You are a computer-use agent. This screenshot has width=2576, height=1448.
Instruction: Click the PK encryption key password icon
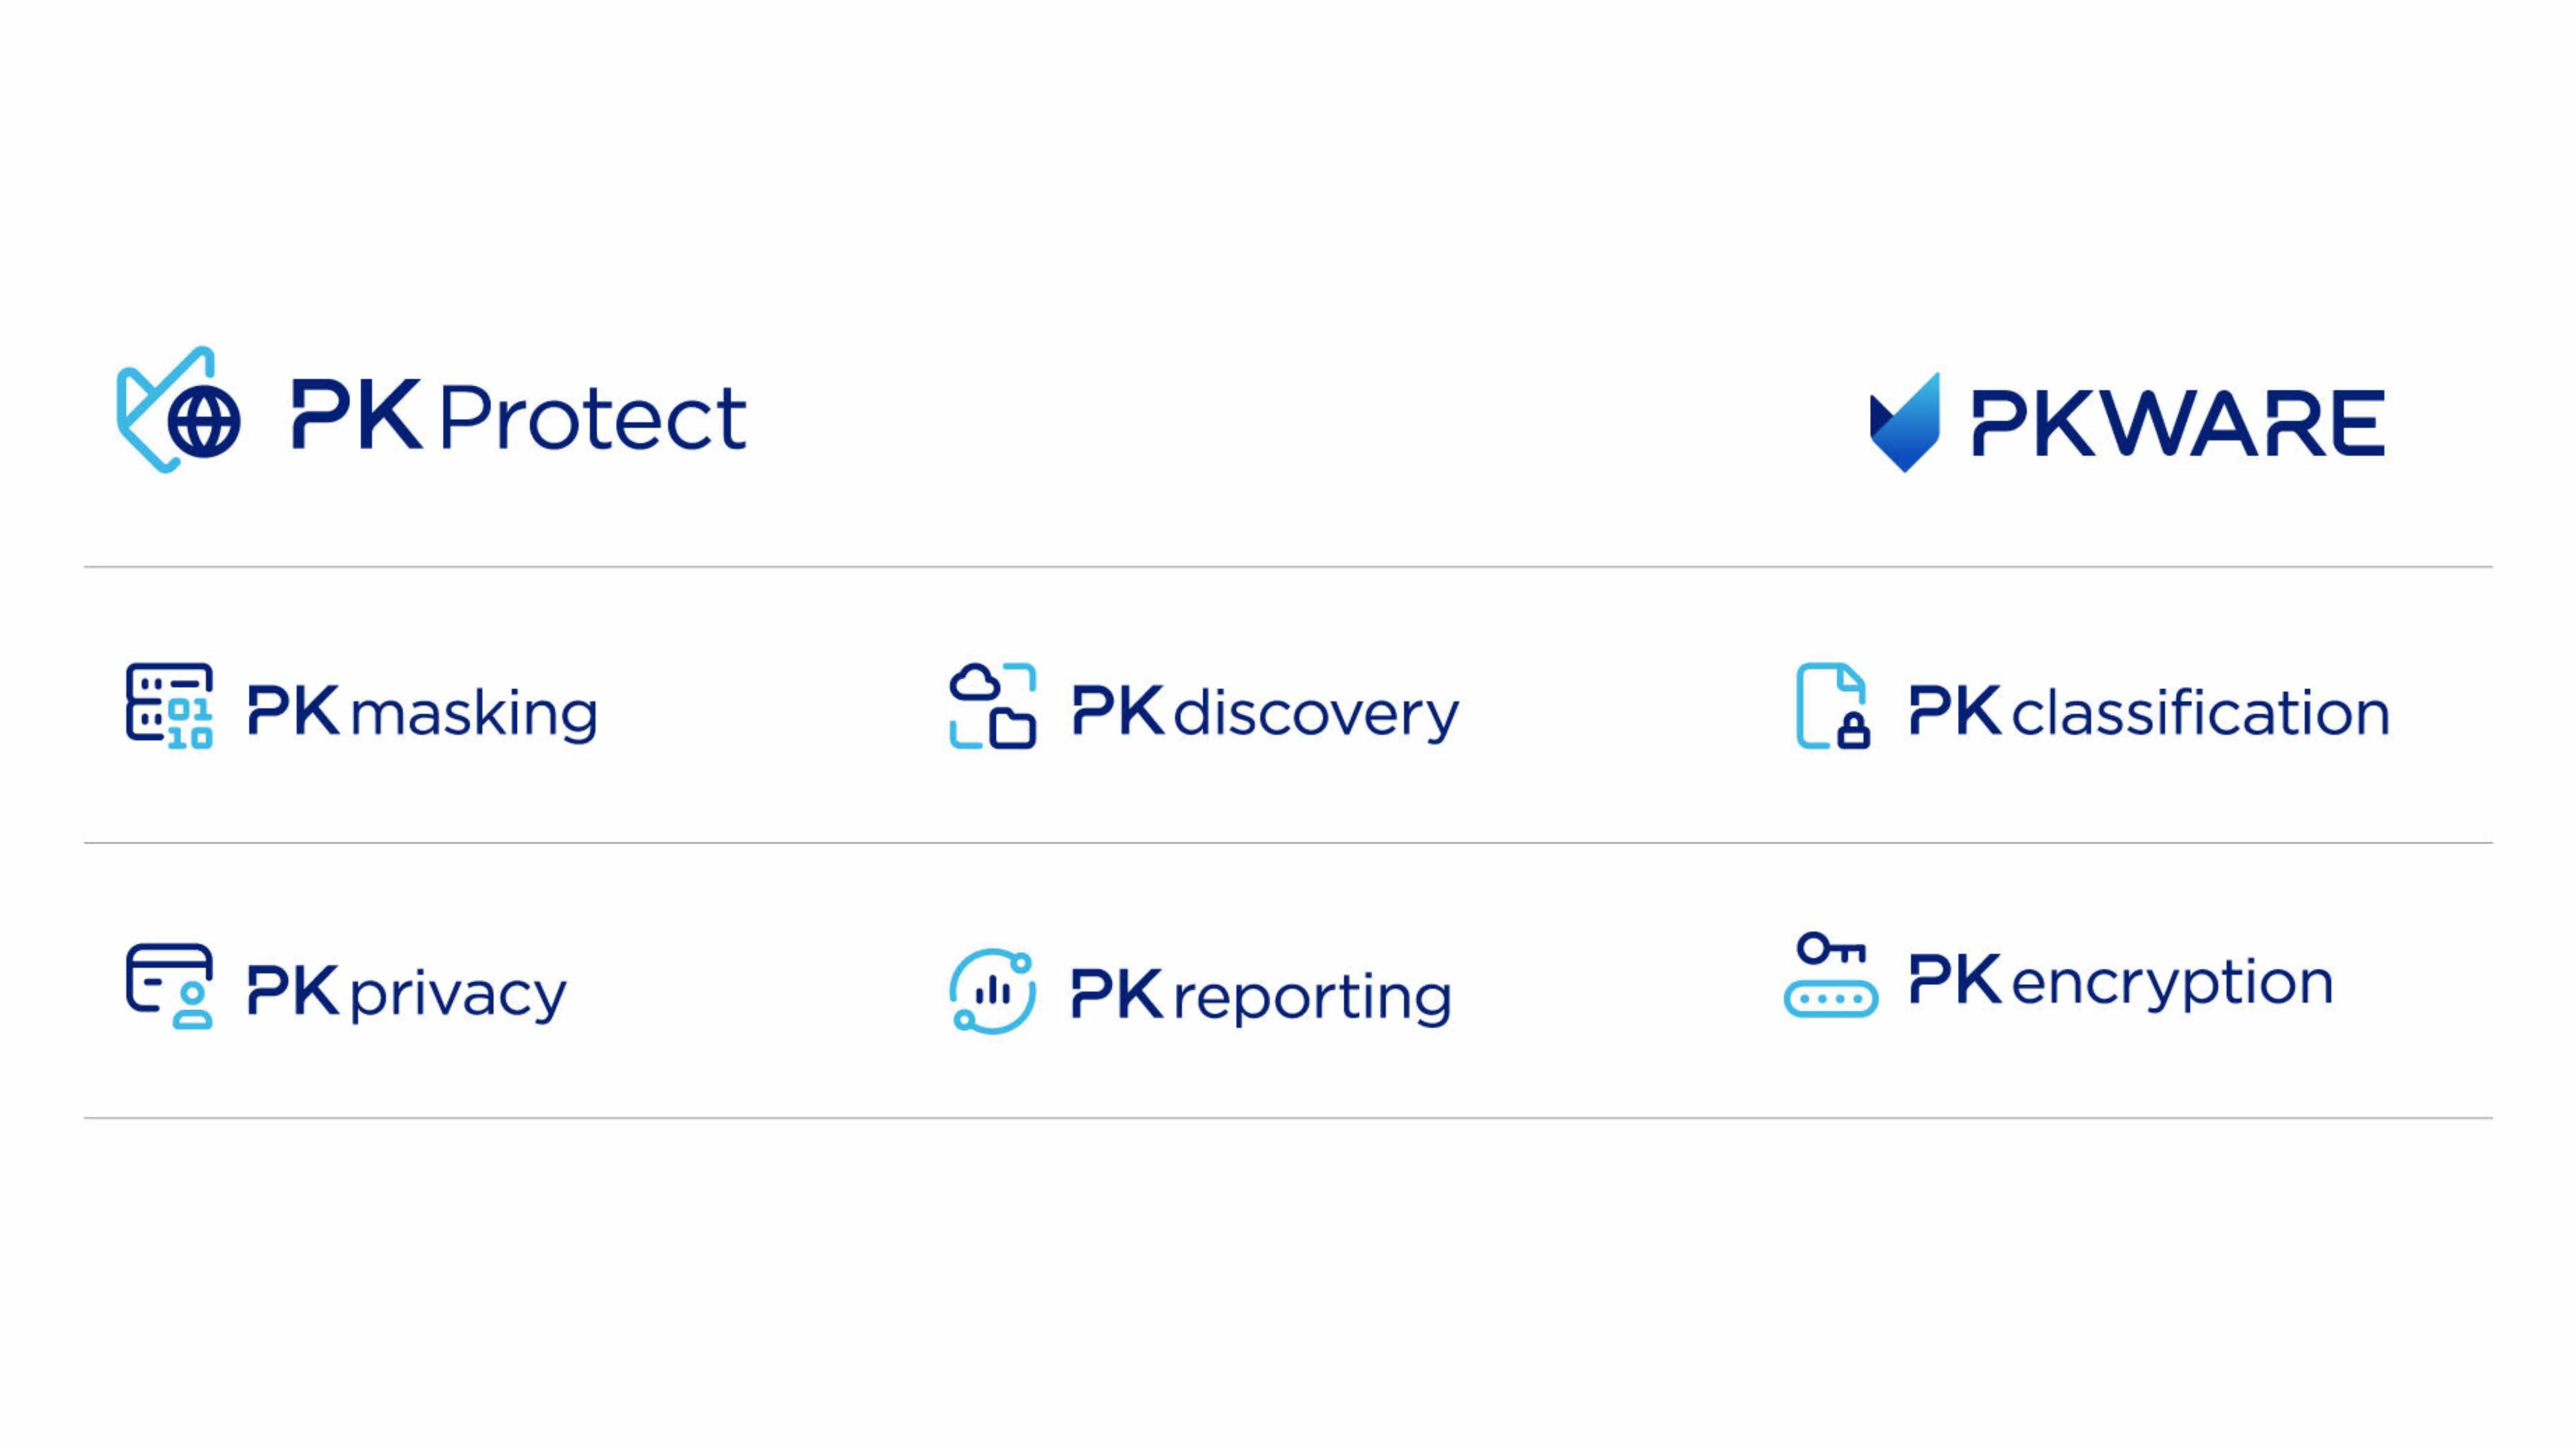[x=1831, y=975]
